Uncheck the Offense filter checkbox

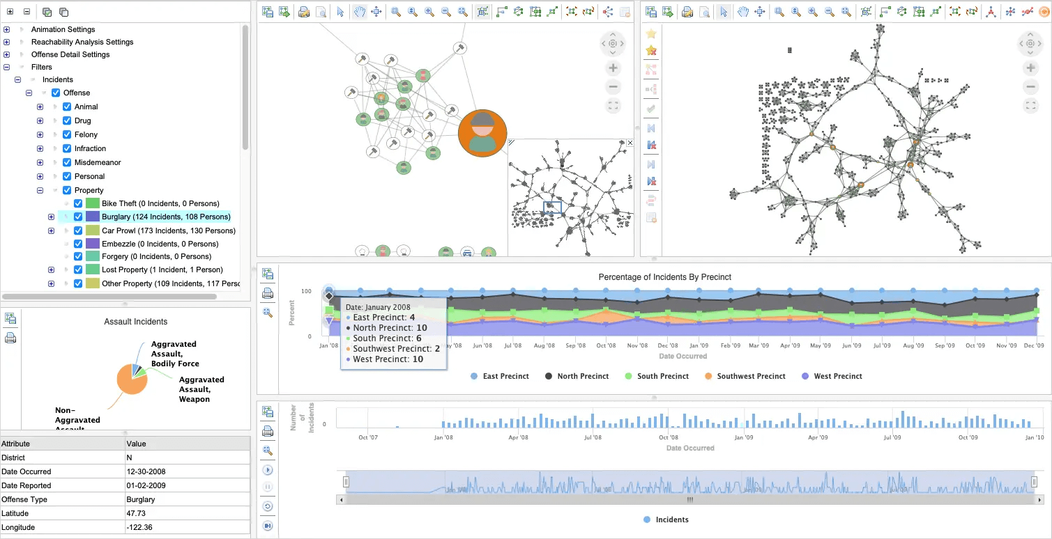56,93
